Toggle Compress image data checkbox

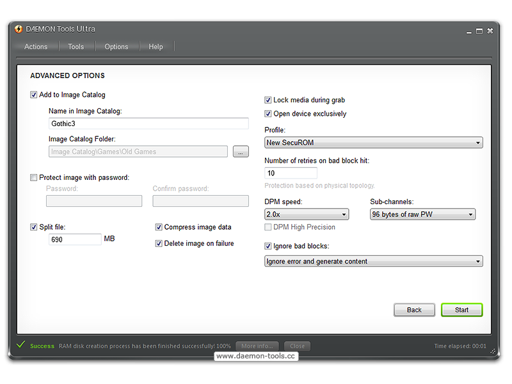click(x=159, y=227)
